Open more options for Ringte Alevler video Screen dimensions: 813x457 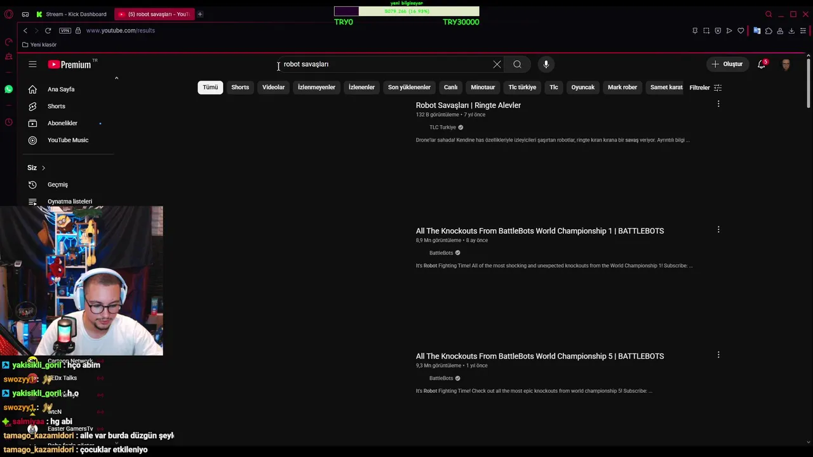coord(718,104)
